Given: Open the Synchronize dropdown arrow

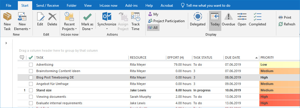Looking at the screenshot, I should click(x=107, y=29).
